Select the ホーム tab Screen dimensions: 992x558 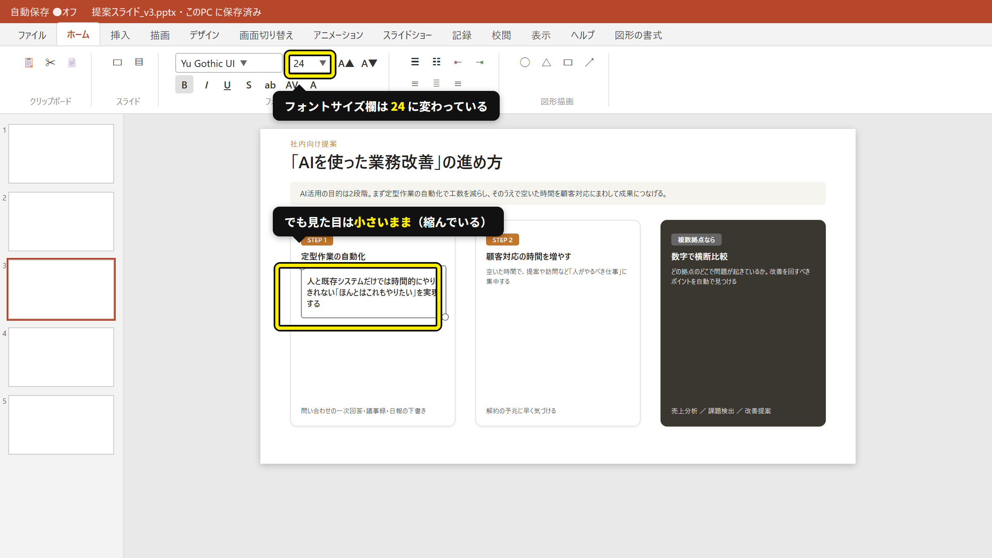tap(78, 34)
